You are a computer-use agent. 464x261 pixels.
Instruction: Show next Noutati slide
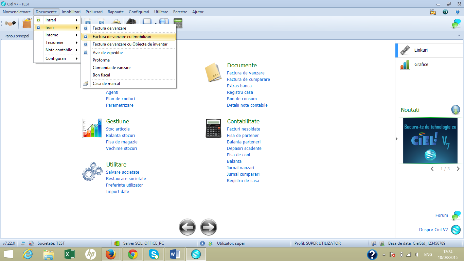click(458, 169)
